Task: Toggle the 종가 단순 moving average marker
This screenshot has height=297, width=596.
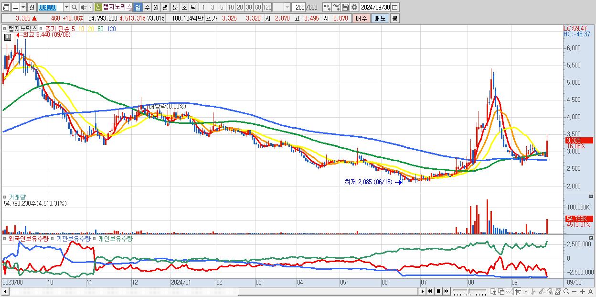Action: point(41,29)
